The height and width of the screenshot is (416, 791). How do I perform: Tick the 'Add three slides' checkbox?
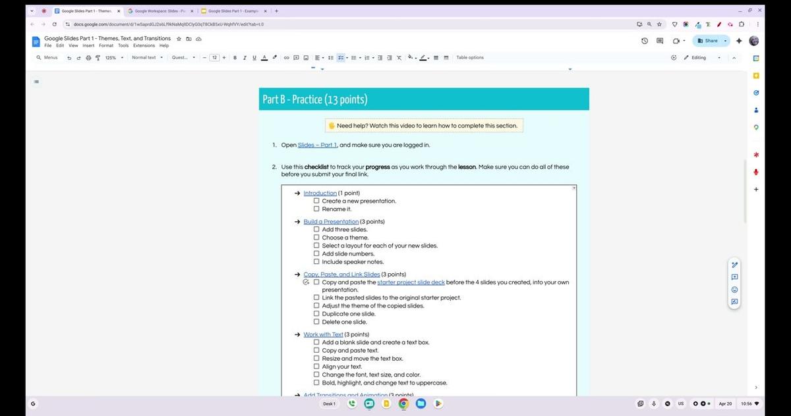316,229
